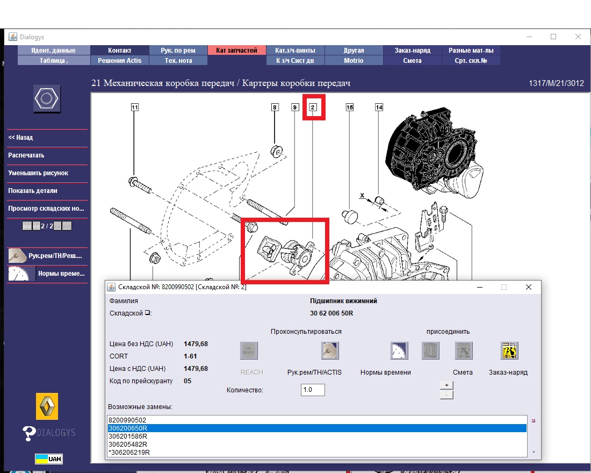Click the grey warehouse icon in dialog

(x=430, y=350)
